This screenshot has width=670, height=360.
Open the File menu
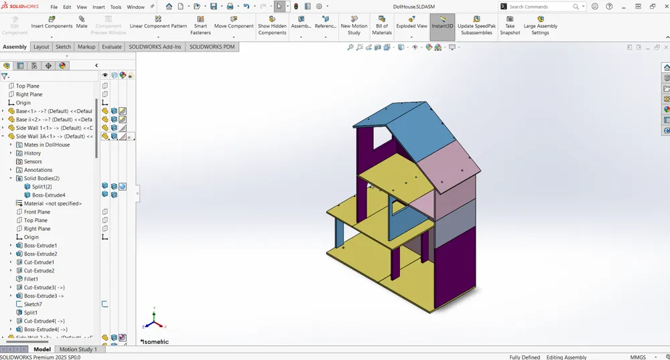[x=54, y=7]
